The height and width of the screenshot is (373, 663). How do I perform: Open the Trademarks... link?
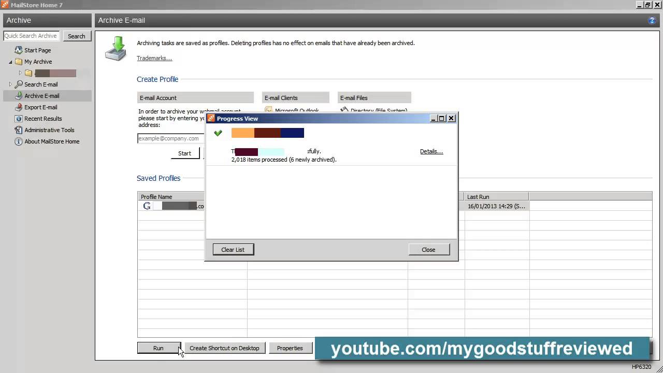pos(154,58)
